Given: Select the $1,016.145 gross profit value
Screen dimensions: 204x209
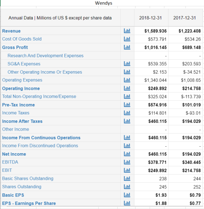Looking at the screenshot, I should tap(156, 47).
